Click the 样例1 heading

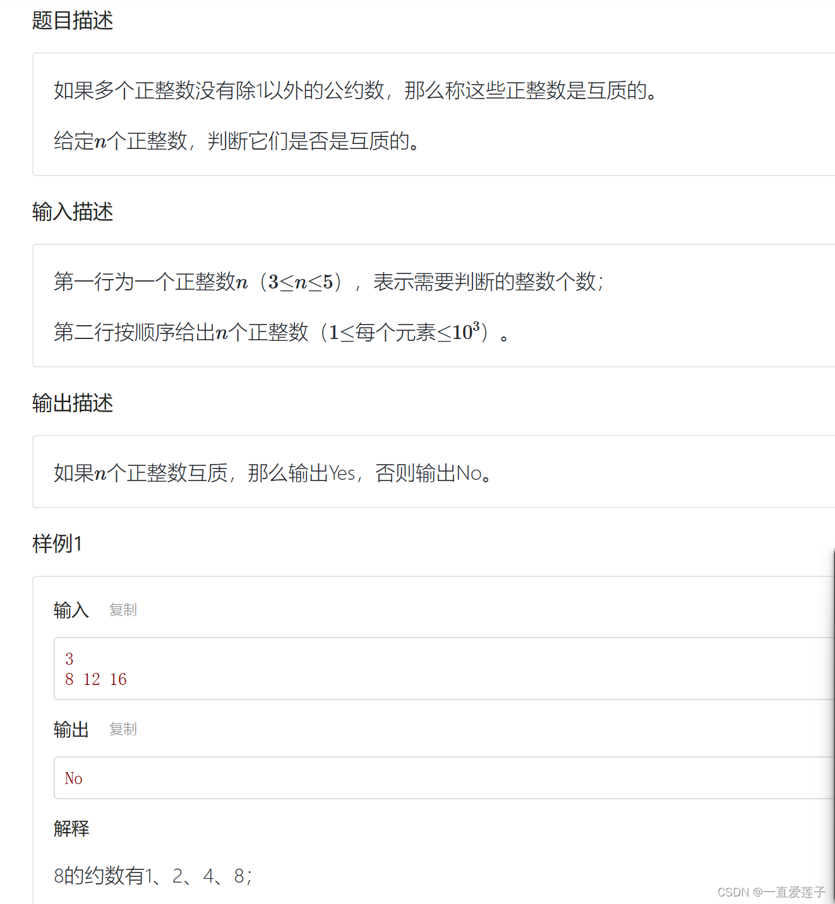point(57,544)
